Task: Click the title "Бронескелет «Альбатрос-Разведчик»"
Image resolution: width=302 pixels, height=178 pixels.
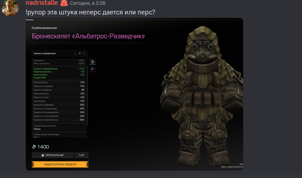Action: point(88,36)
